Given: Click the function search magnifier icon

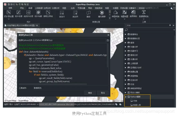Looking at the screenshot, I should [171, 8].
